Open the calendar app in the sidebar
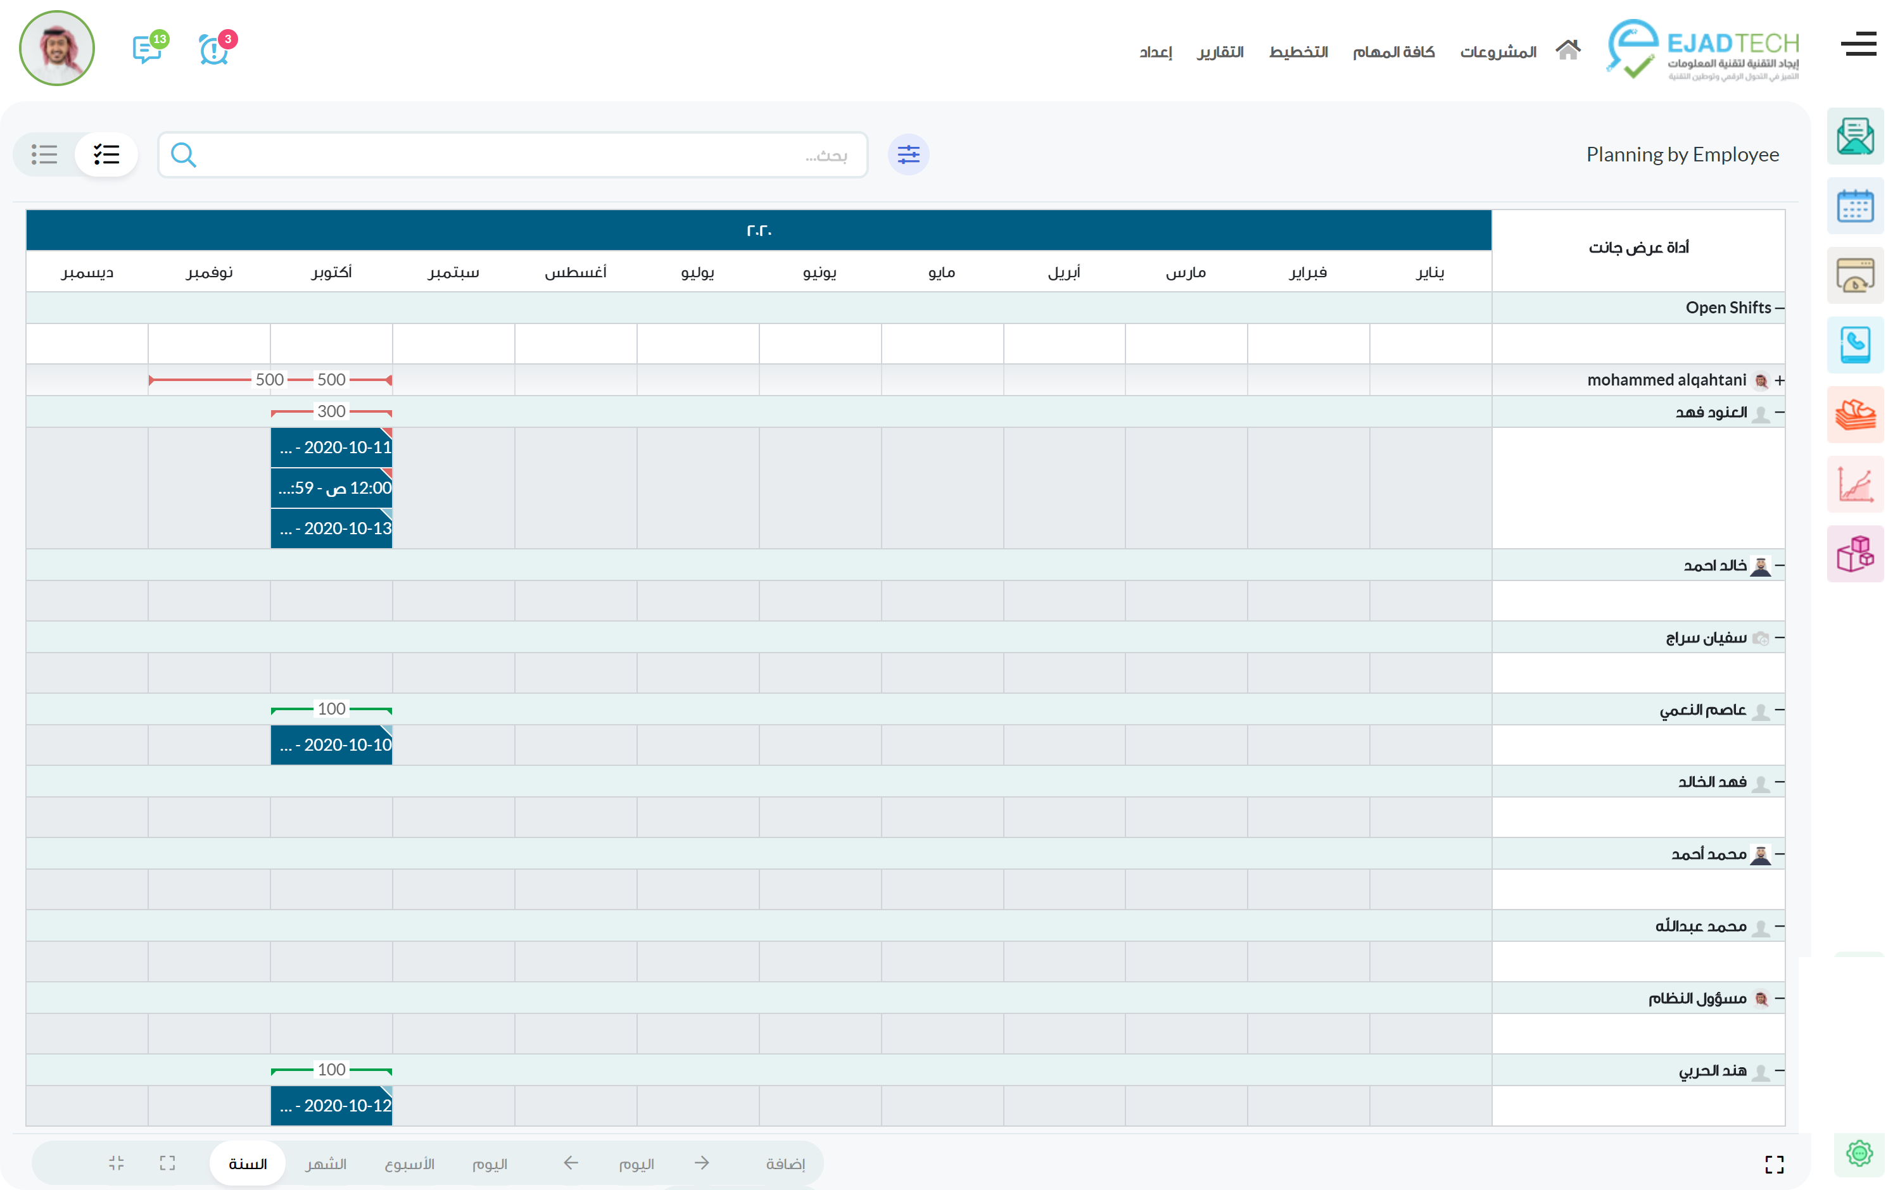This screenshot has width=1900, height=1190. click(x=1854, y=206)
